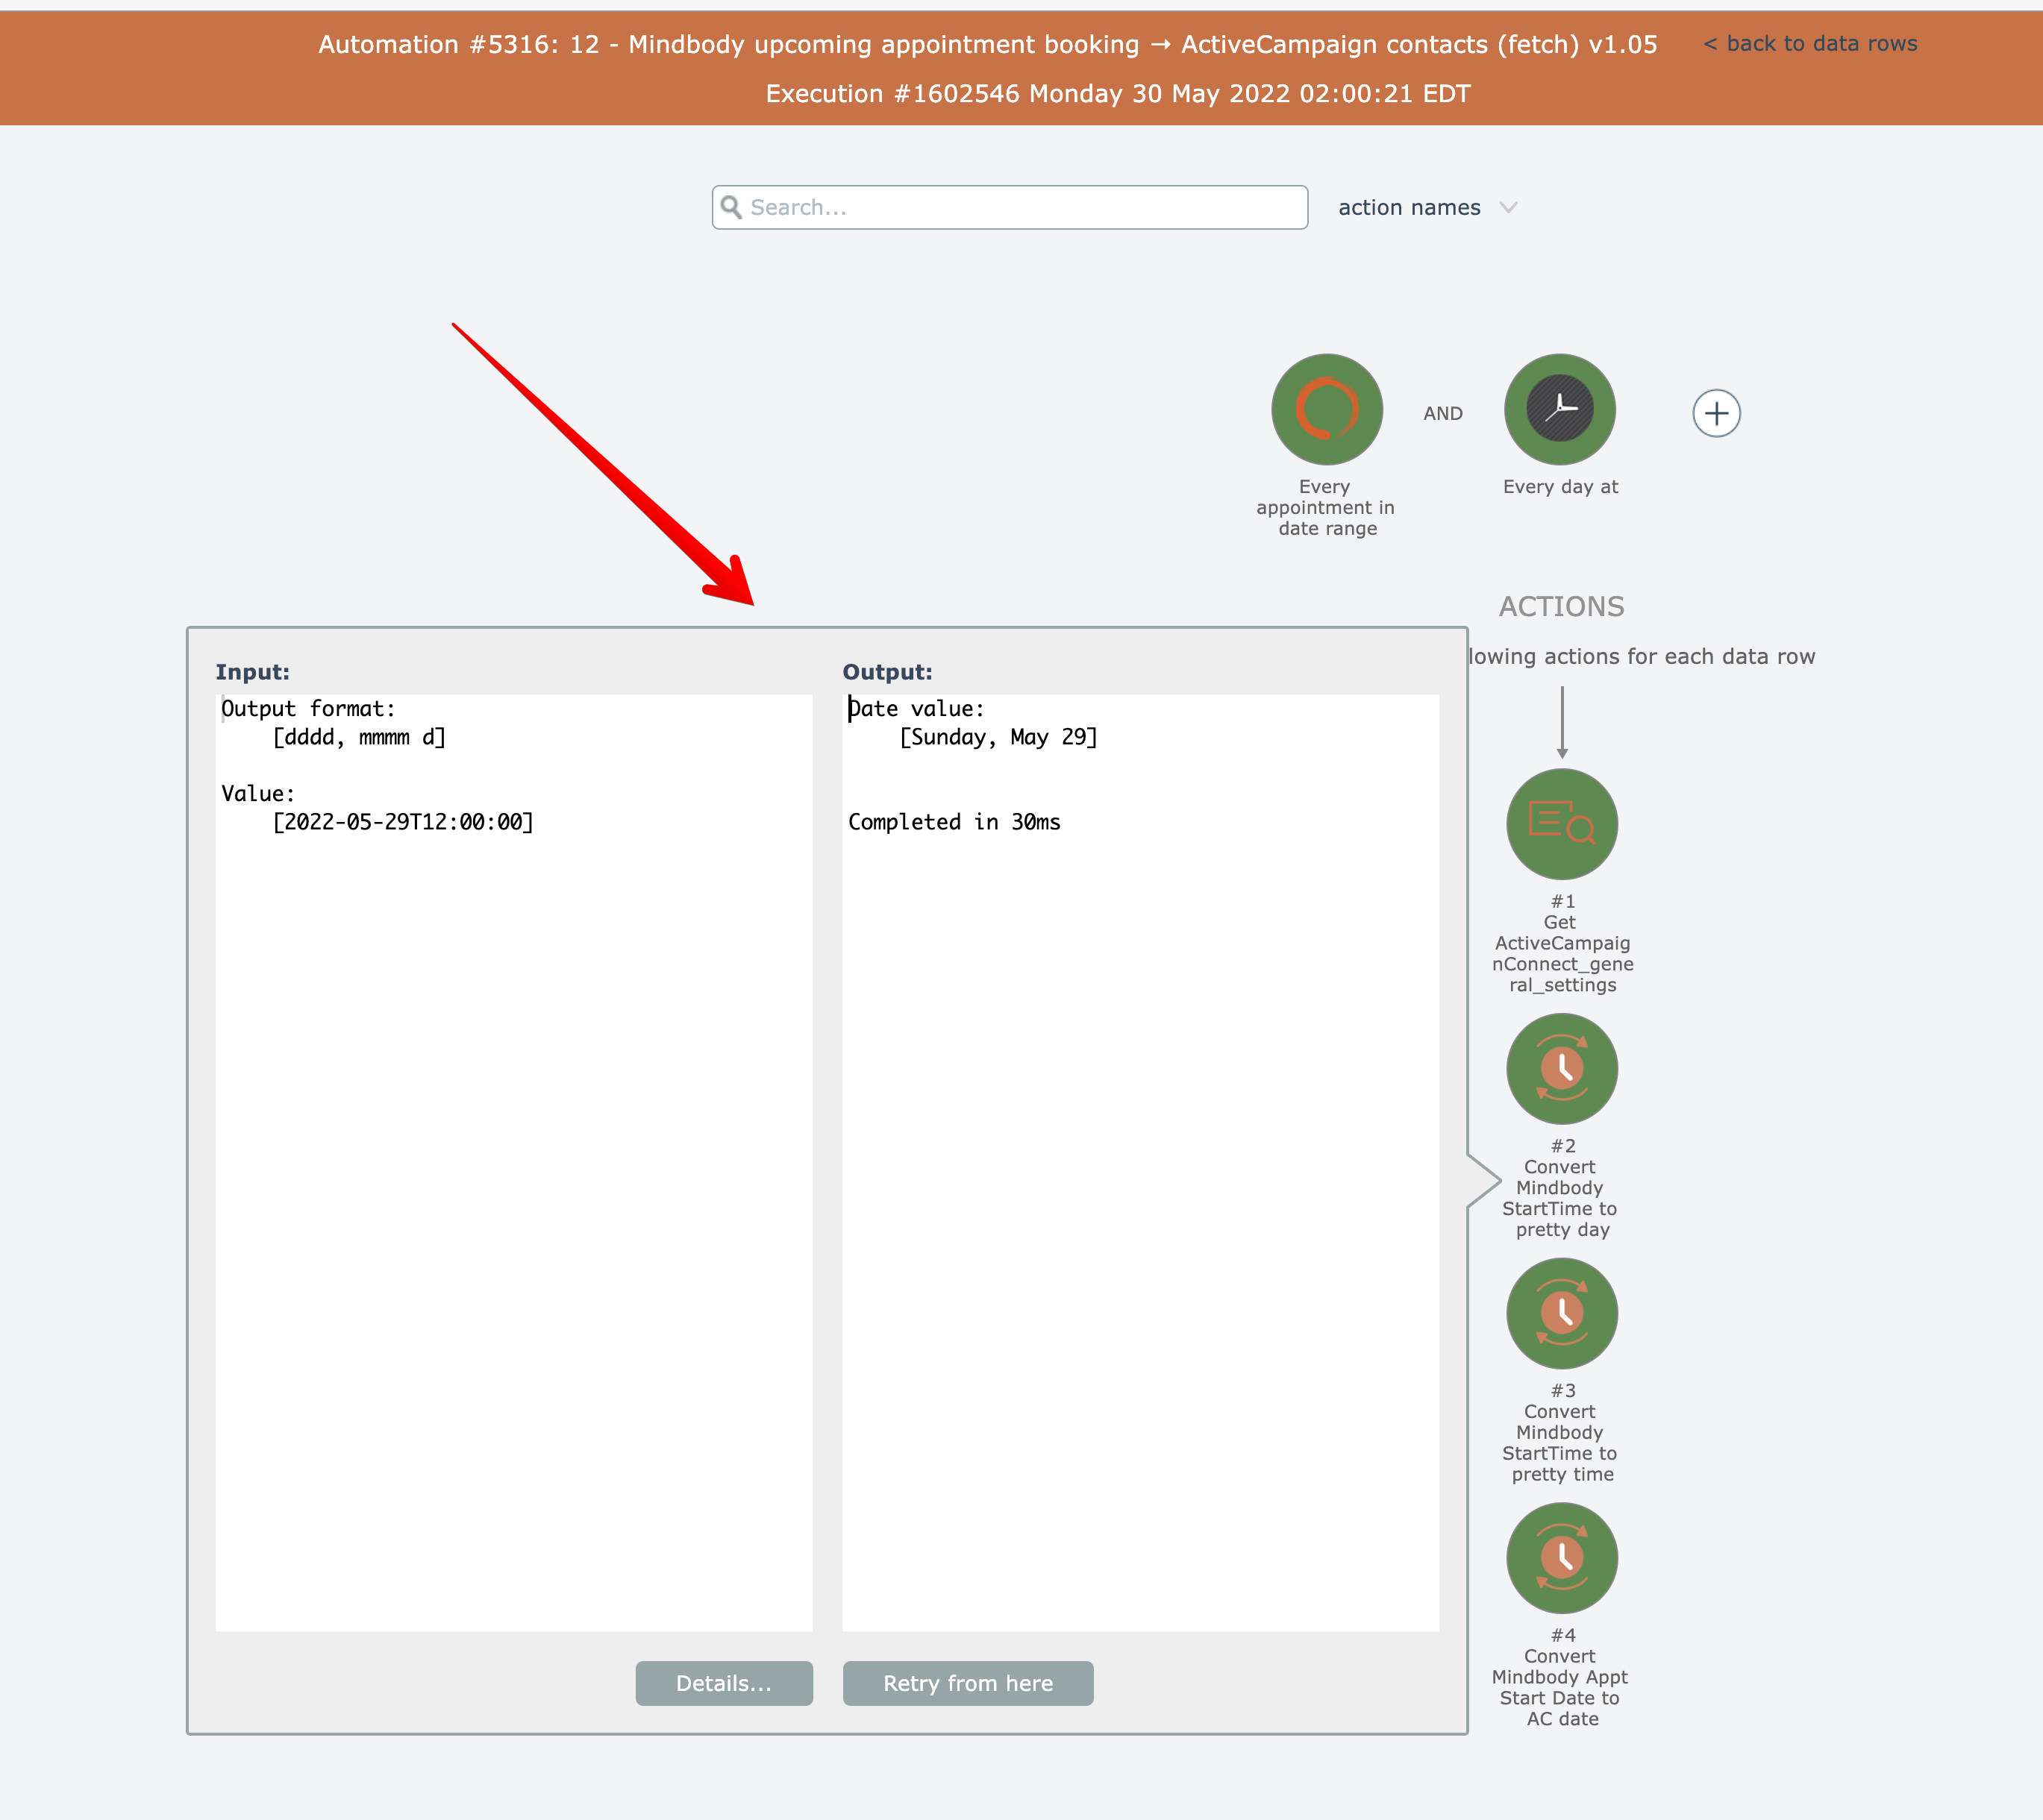
Task: Click the chevron next to action names
Action: tap(1509, 207)
